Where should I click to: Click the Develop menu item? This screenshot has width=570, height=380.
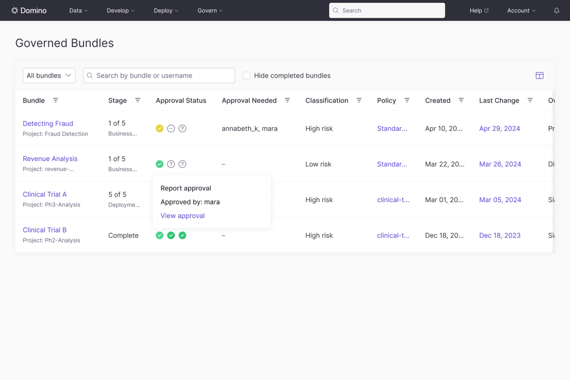click(x=120, y=10)
